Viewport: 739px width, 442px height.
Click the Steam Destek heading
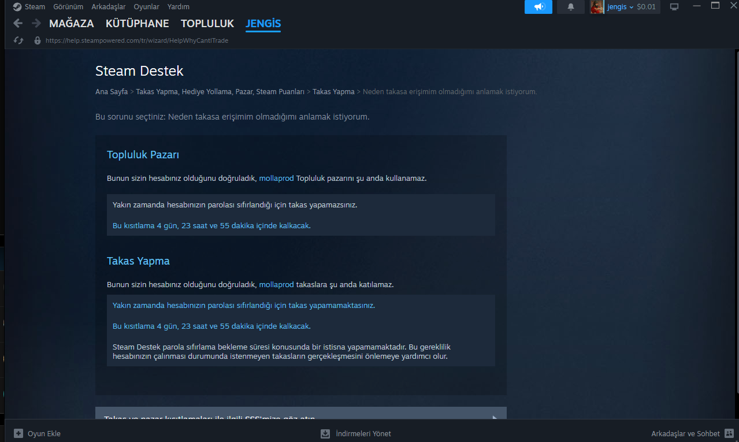(139, 71)
